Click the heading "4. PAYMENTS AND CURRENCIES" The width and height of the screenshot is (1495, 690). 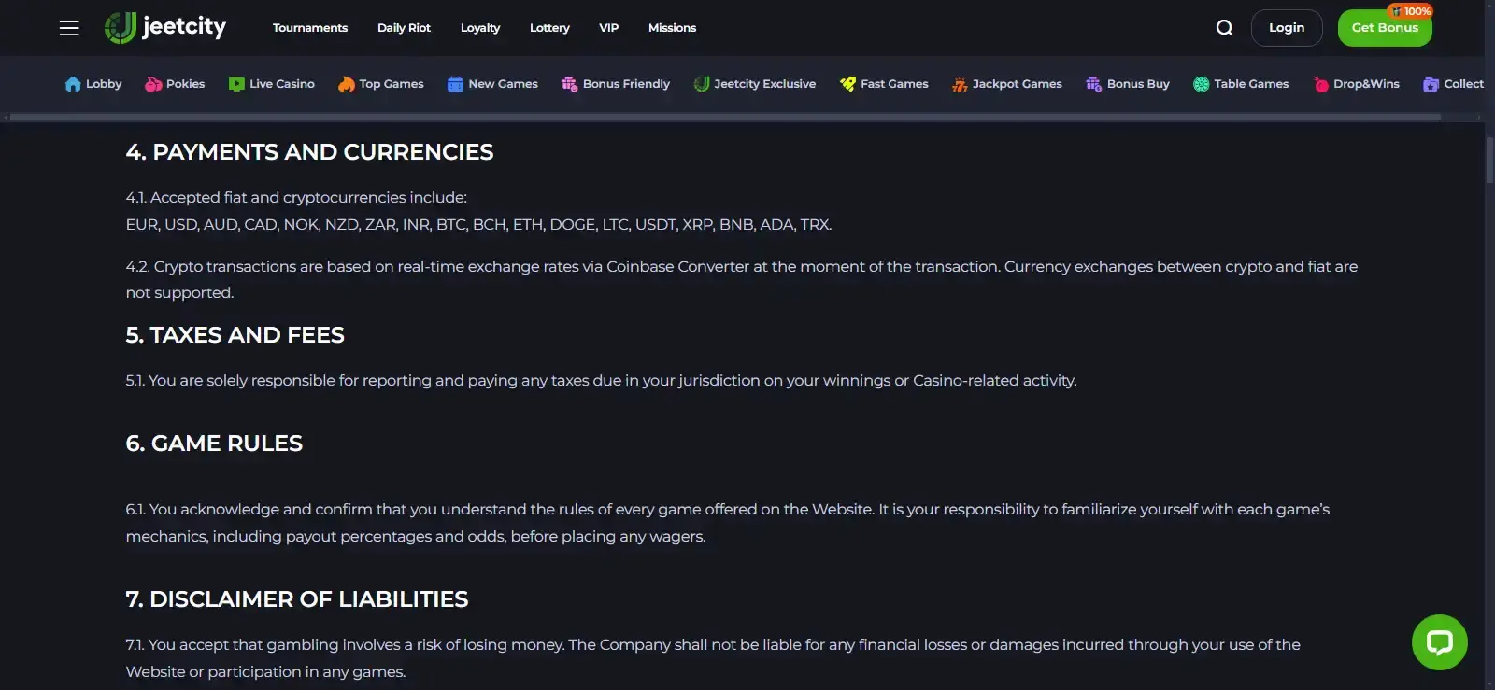pos(309,152)
